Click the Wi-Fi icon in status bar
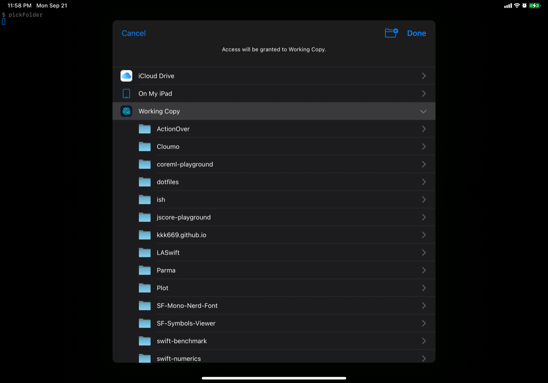The height and width of the screenshot is (383, 548). tap(517, 5)
